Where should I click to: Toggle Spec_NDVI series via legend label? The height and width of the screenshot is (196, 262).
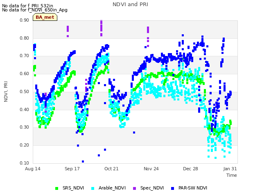tap(152, 188)
